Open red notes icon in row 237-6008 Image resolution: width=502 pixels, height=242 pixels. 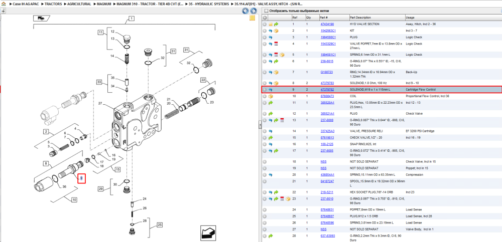282,120
